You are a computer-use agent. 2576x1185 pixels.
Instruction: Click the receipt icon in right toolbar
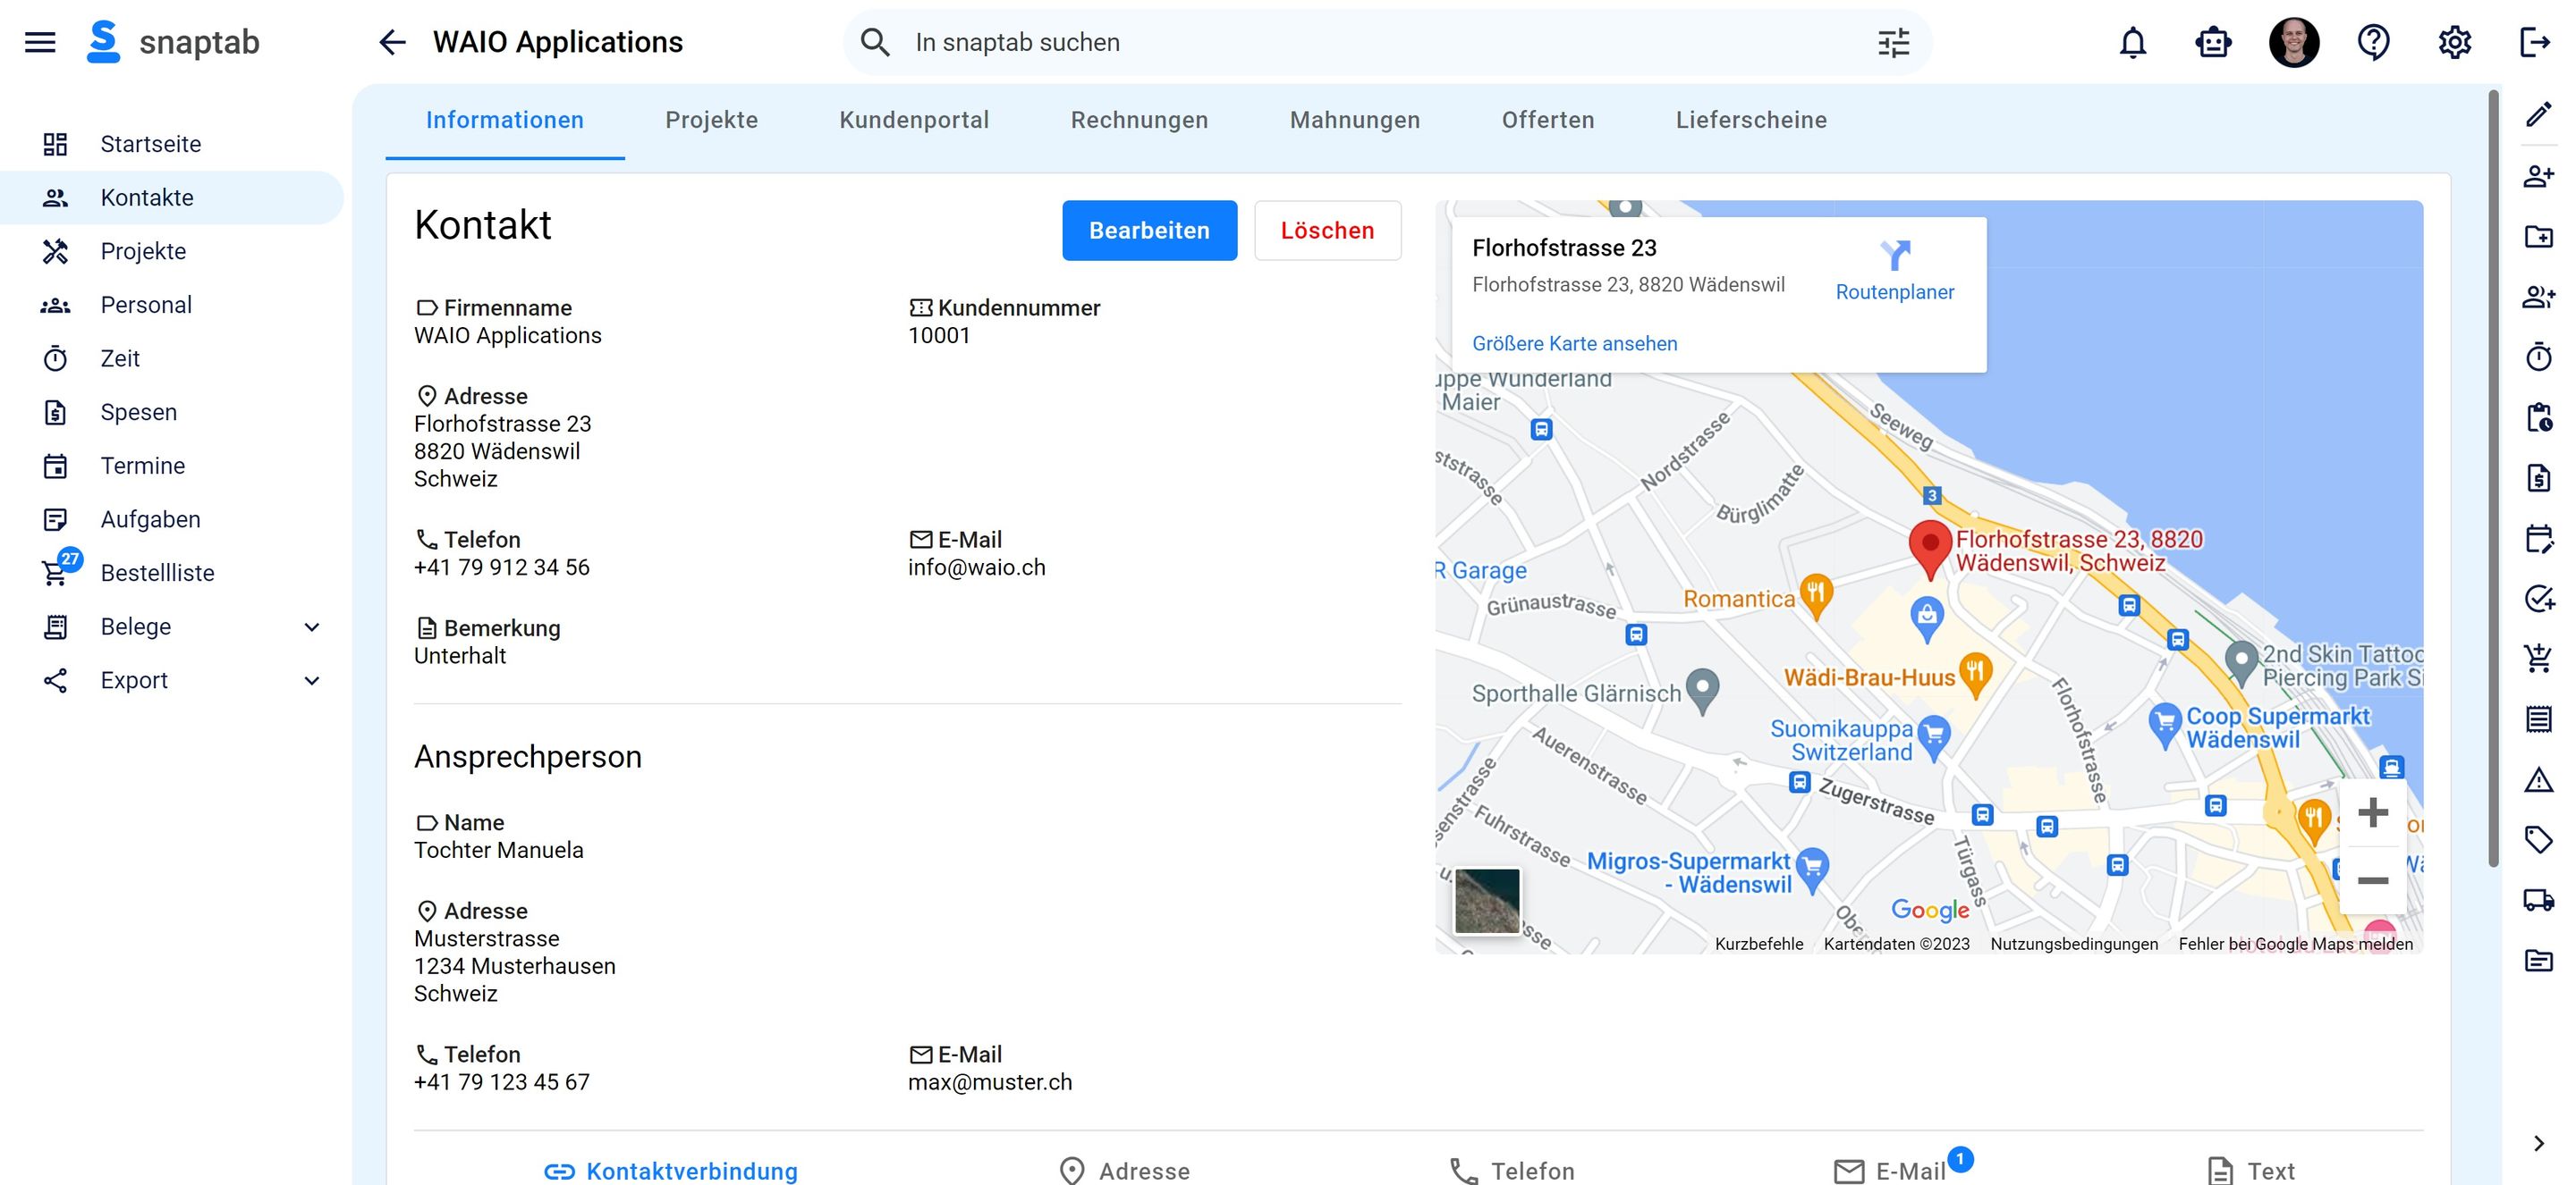pyautogui.click(x=2539, y=719)
